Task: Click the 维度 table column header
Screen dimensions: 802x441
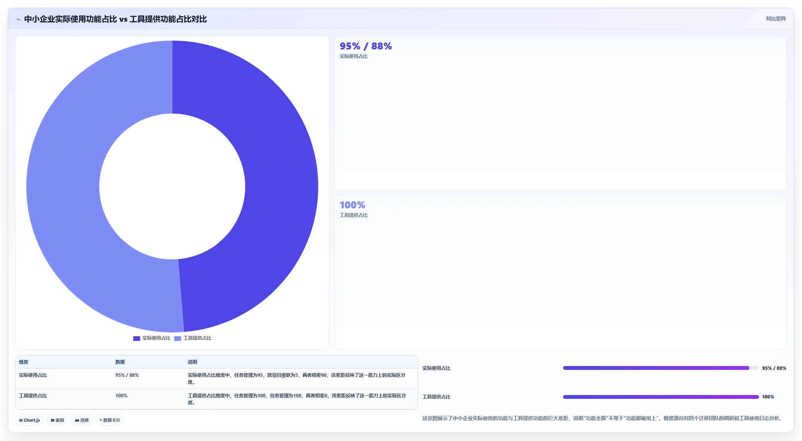Action: 24,362
